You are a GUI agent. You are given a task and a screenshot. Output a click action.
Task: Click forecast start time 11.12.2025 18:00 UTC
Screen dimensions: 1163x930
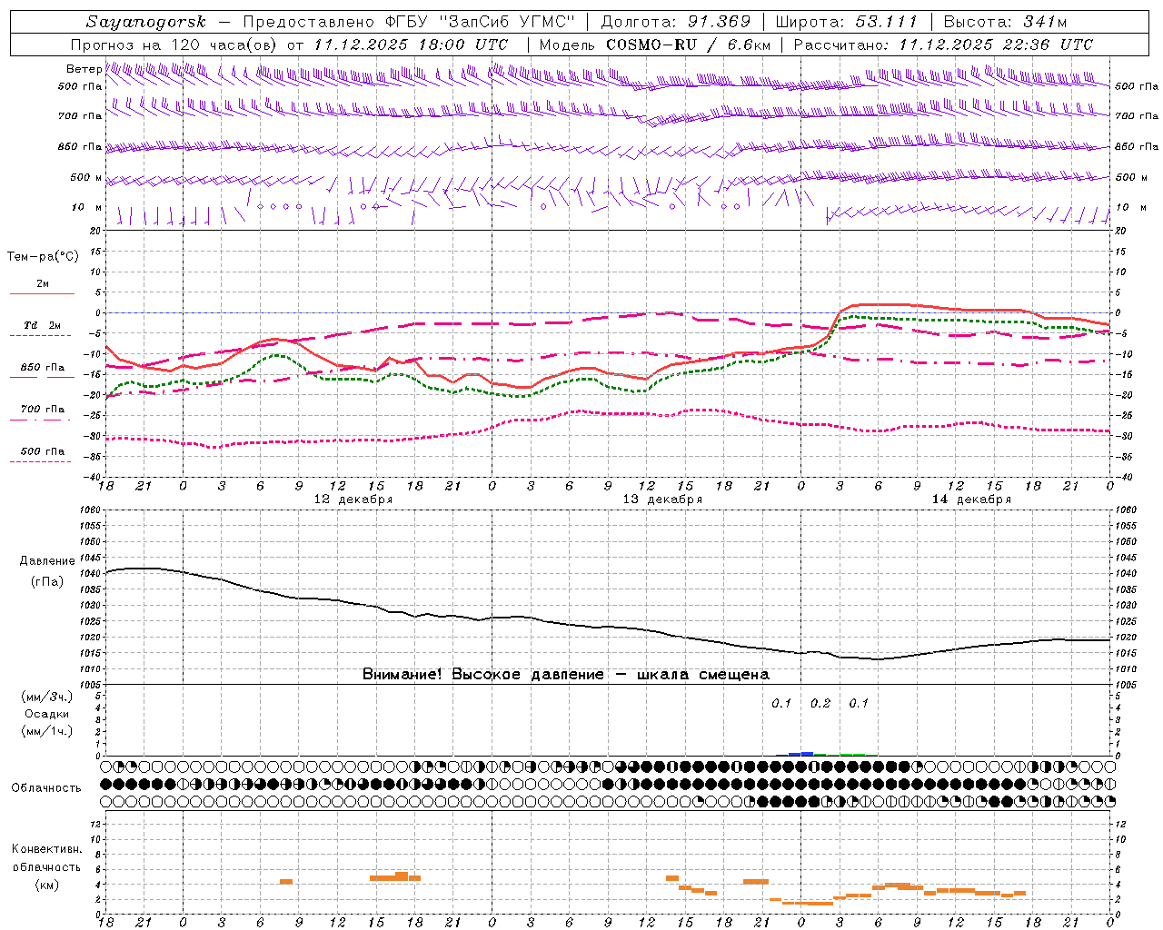(411, 45)
